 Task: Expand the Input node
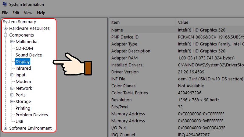(x=12, y=75)
